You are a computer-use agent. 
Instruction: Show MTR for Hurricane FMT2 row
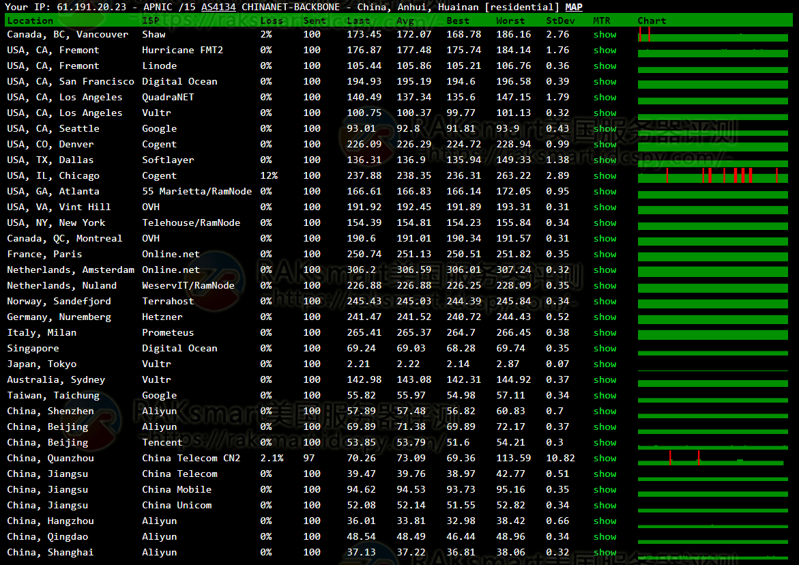605,50
